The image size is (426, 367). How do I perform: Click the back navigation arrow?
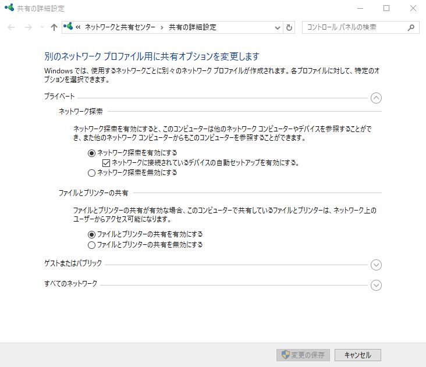pyautogui.click(x=12, y=27)
